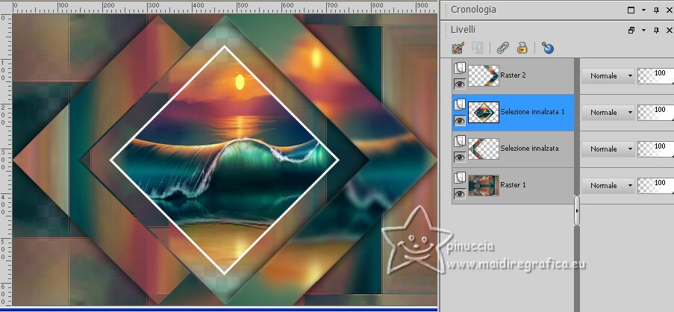Click the Raster 1 layer type icon
674x312 pixels.
pos(460,177)
